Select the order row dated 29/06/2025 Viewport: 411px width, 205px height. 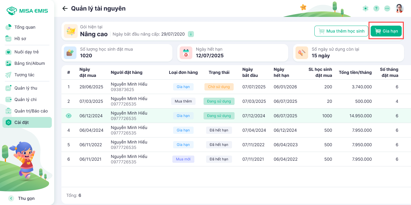point(91,87)
